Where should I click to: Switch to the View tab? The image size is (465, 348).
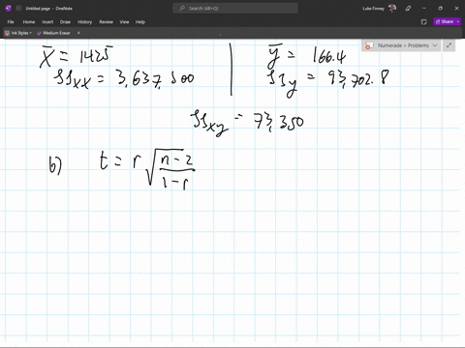[x=124, y=22]
